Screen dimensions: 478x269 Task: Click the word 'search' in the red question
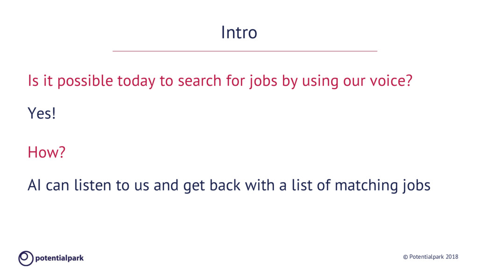pos(200,81)
